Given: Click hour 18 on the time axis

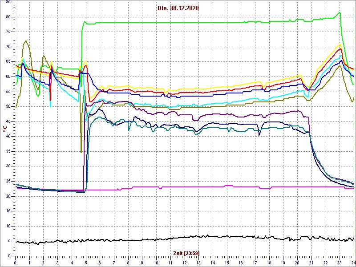Looking at the screenshot, I should coord(269,262).
